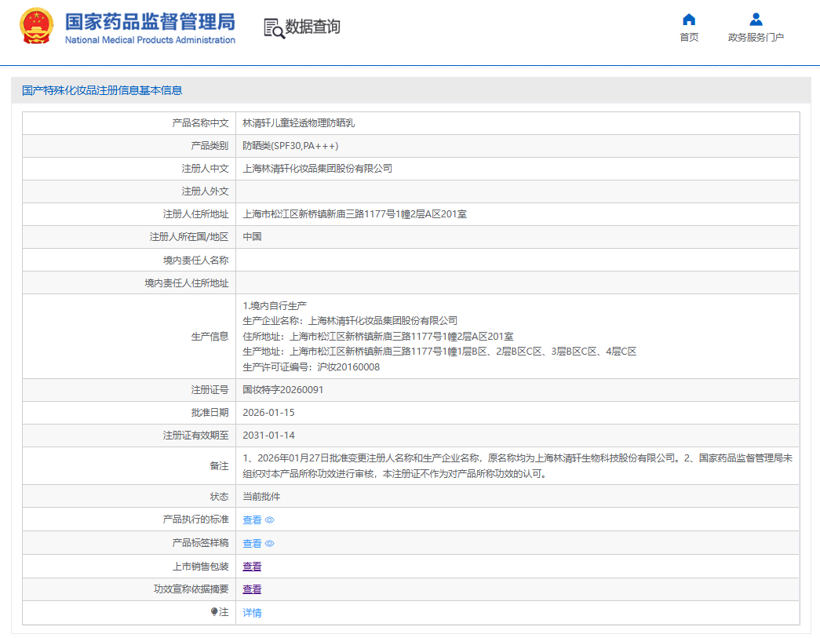Image resolution: width=820 pixels, height=638 pixels.
Task: Click the 政务服务门户 person icon
Action: tap(756, 20)
